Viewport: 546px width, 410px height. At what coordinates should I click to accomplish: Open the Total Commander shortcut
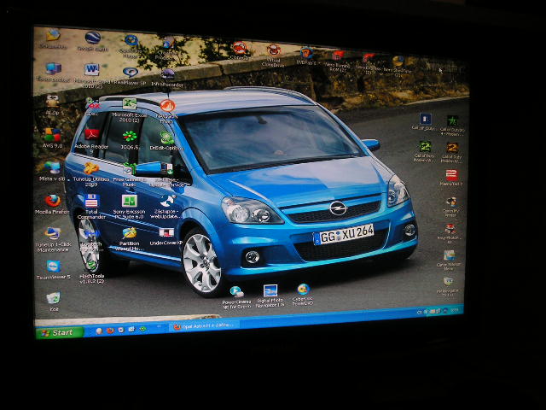pos(91,202)
